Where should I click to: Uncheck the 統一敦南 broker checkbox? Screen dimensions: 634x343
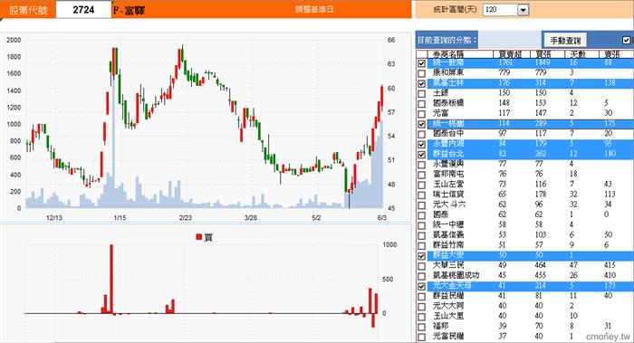[x=421, y=63]
